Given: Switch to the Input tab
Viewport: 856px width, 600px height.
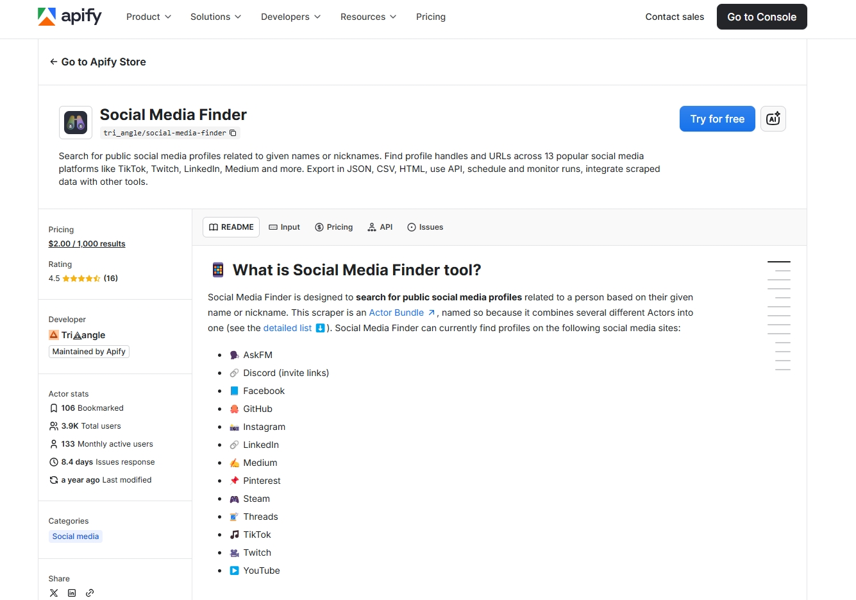Looking at the screenshot, I should click(284, 227).
